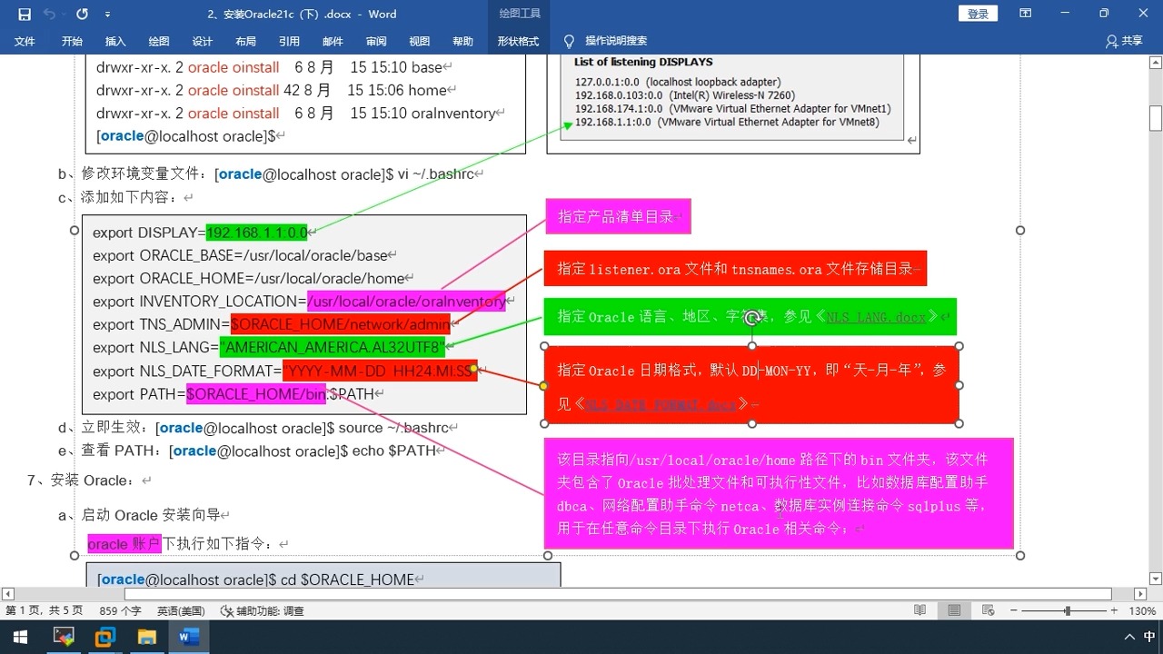This screenshot has height=654, width=1163.
Task: Switch to the 审阅 ribbon tab
Action: pos(376,41)
